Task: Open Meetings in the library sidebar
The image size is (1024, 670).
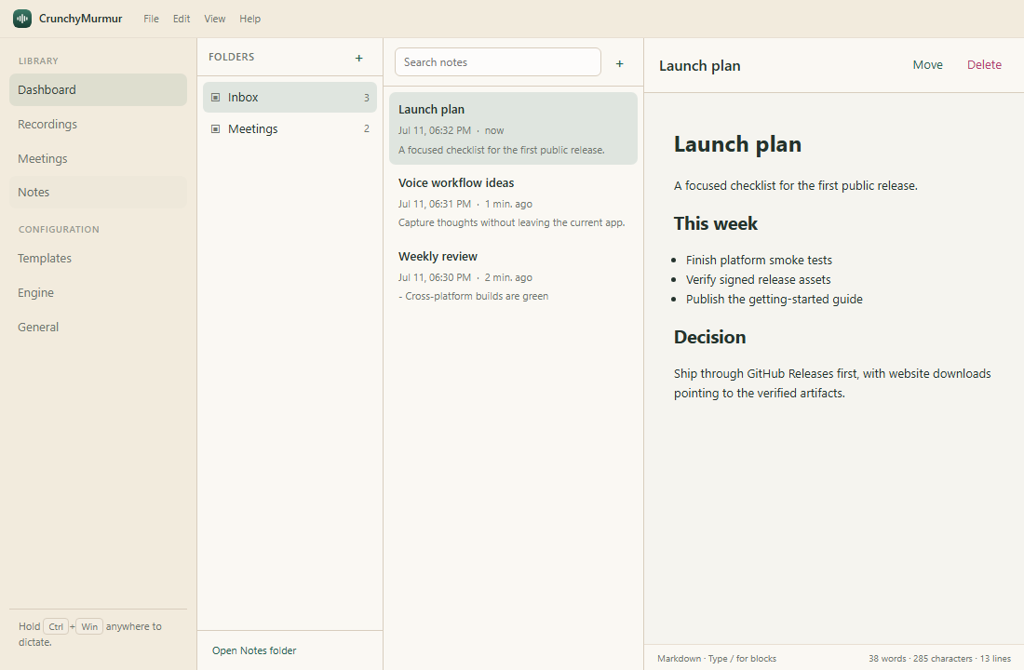Action: pyautogui.click(x=98, y=159)
